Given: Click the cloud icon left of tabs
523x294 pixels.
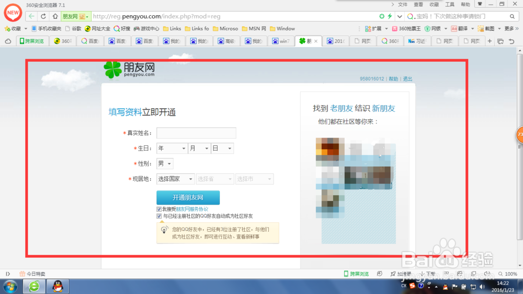Looking at the screenshot, I should click(8, 41).
